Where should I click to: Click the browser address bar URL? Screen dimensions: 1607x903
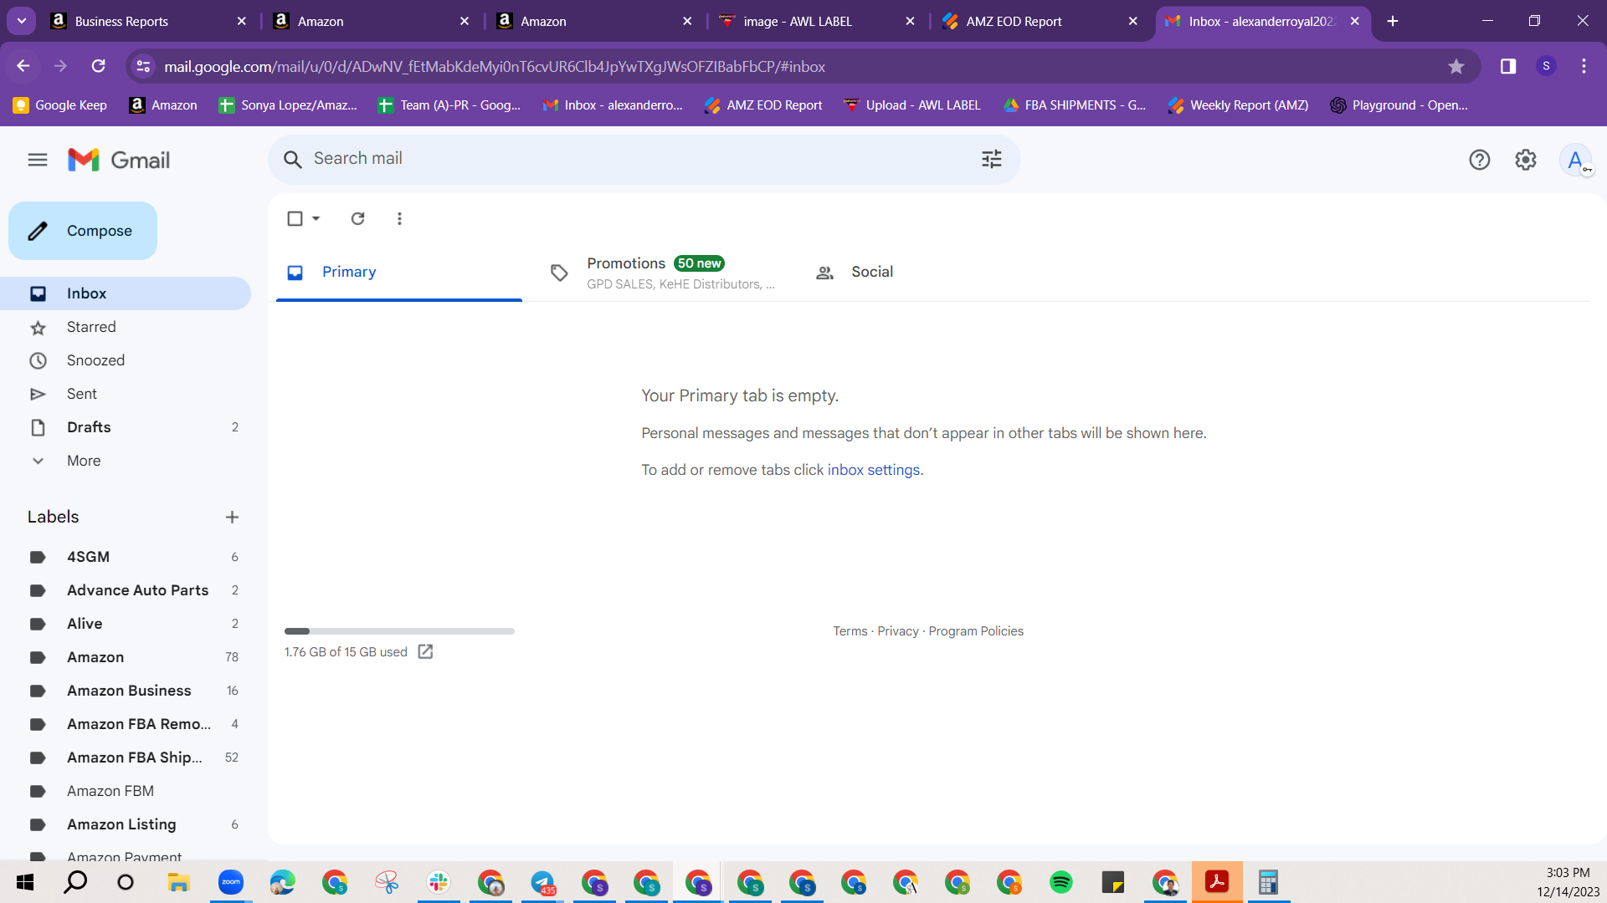494,67
